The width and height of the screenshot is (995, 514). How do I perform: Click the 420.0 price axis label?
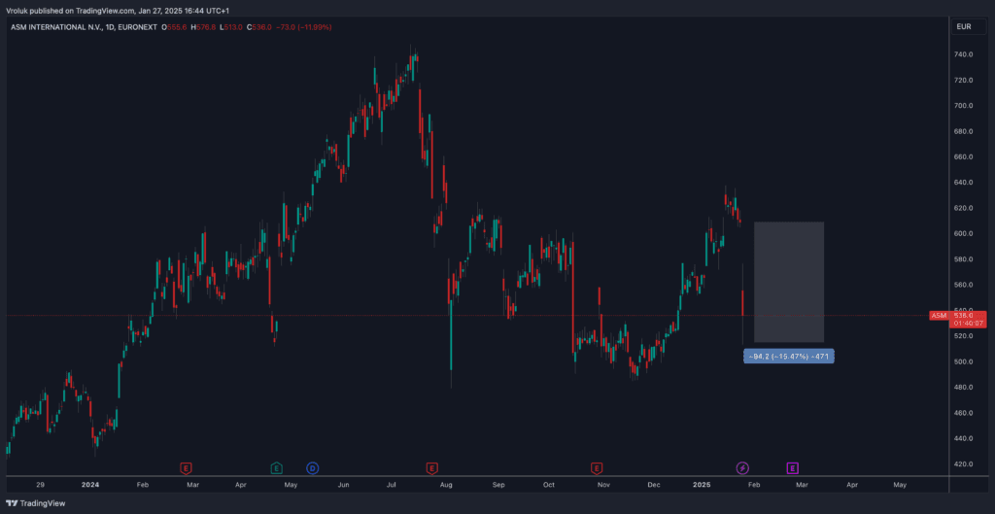point(964,463)
